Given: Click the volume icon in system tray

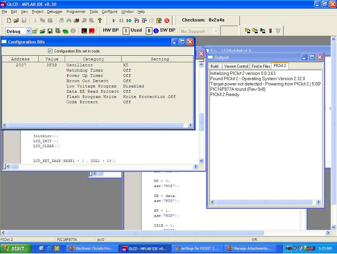Looking at the screenshot, I should tap(312, 248).
